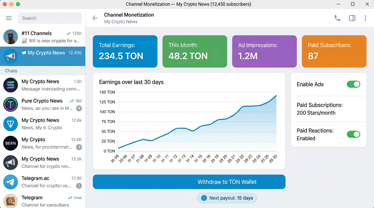This screenshot has width=374, height=208.
Task: Start a call with the phone icon
Action: [x=337, y=18]
